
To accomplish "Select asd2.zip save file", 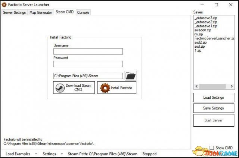I will pos(201,42).
